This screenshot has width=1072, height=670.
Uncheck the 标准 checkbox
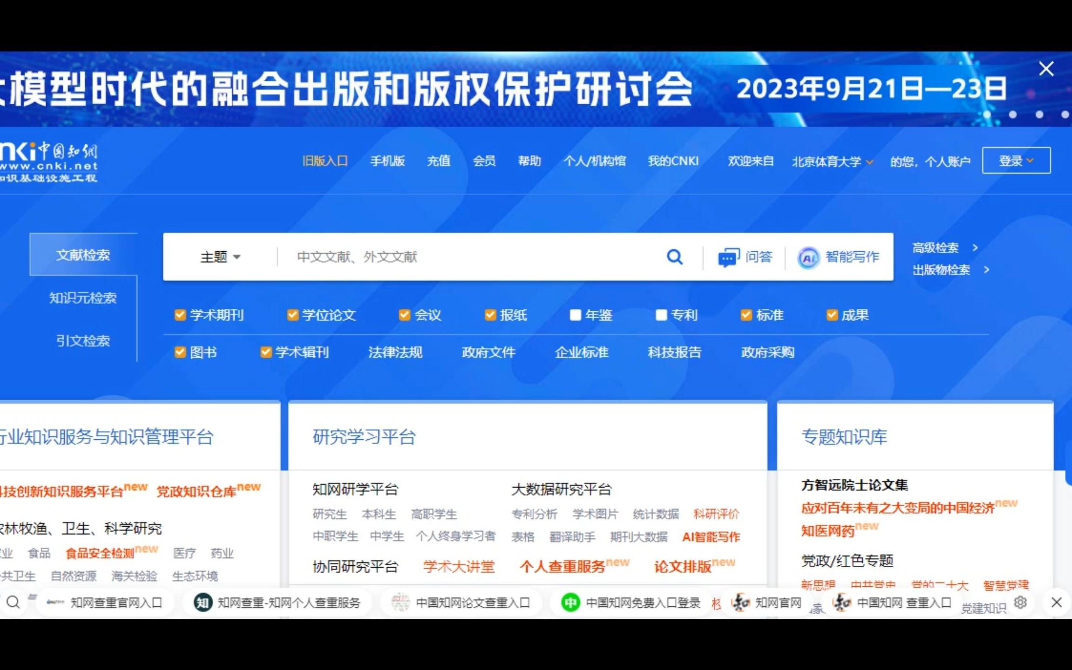click(746, 315)
